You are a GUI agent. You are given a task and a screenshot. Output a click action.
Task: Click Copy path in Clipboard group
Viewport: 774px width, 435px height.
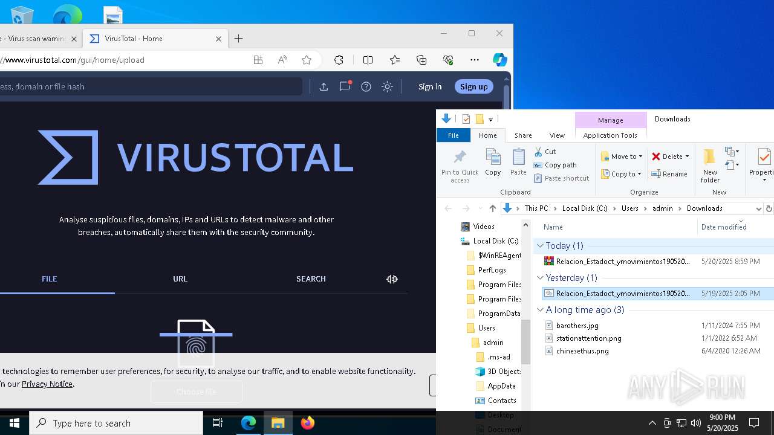click(554, 165)
